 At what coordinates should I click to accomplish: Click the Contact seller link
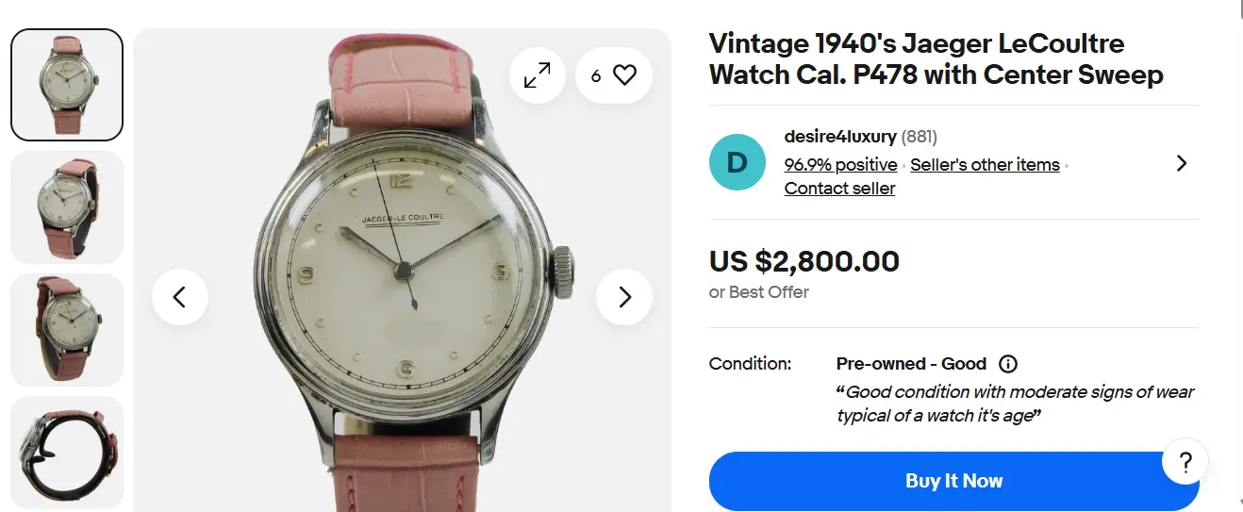coord(839,189)
